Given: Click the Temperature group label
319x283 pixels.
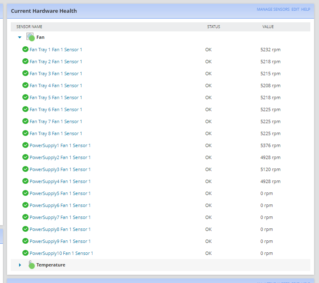Looking at the screenshot, I should coord(50,265).
